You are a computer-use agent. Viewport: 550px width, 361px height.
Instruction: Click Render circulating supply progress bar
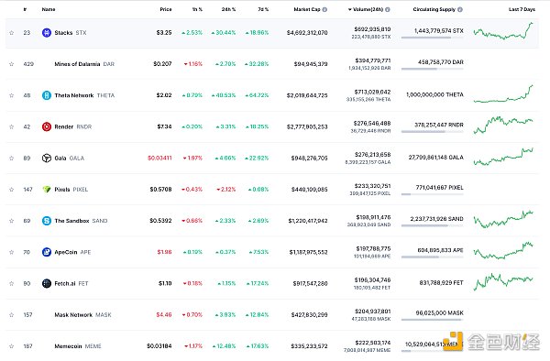click(x=432, y=132)
